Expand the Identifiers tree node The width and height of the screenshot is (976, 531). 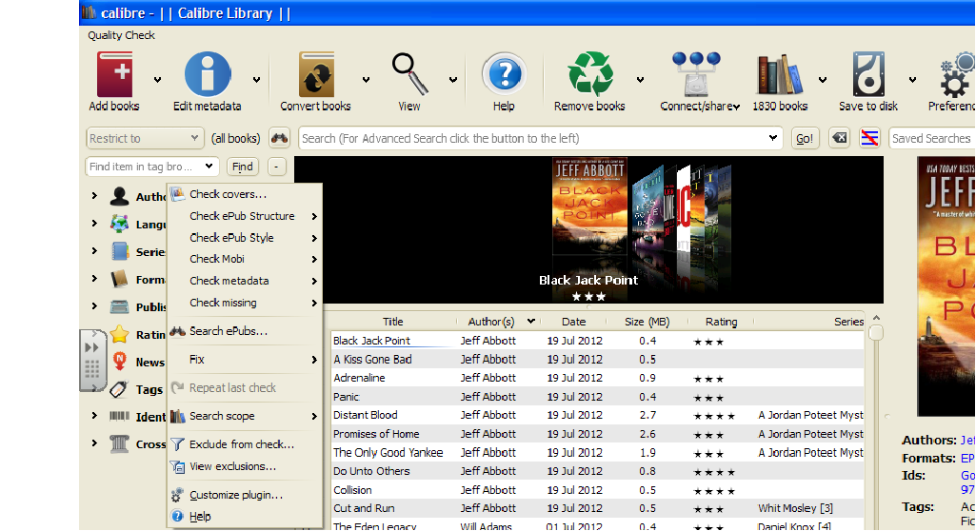coord(94,415)
